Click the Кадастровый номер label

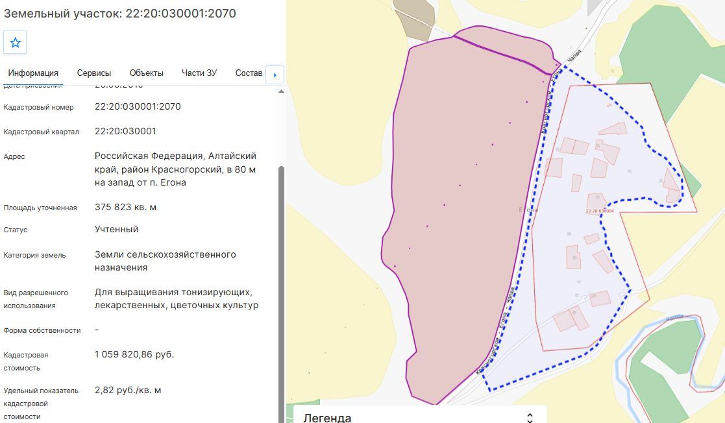tap(38, 107)
